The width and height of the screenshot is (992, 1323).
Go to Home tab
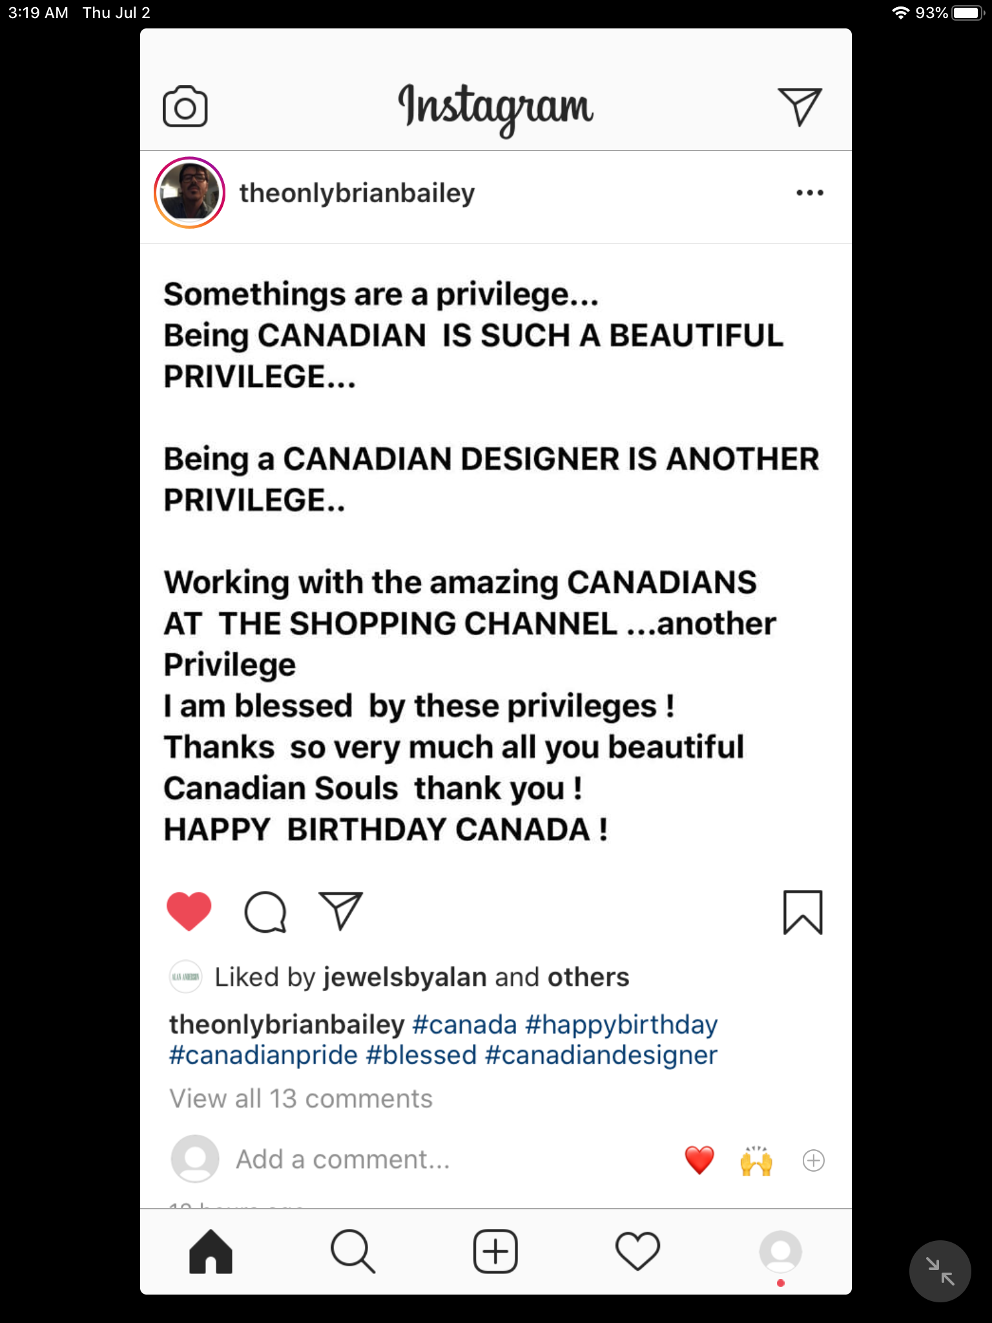[x=211, y=1251]
